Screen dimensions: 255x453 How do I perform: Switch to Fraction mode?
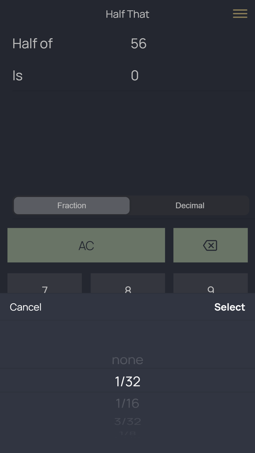point(71,205)
